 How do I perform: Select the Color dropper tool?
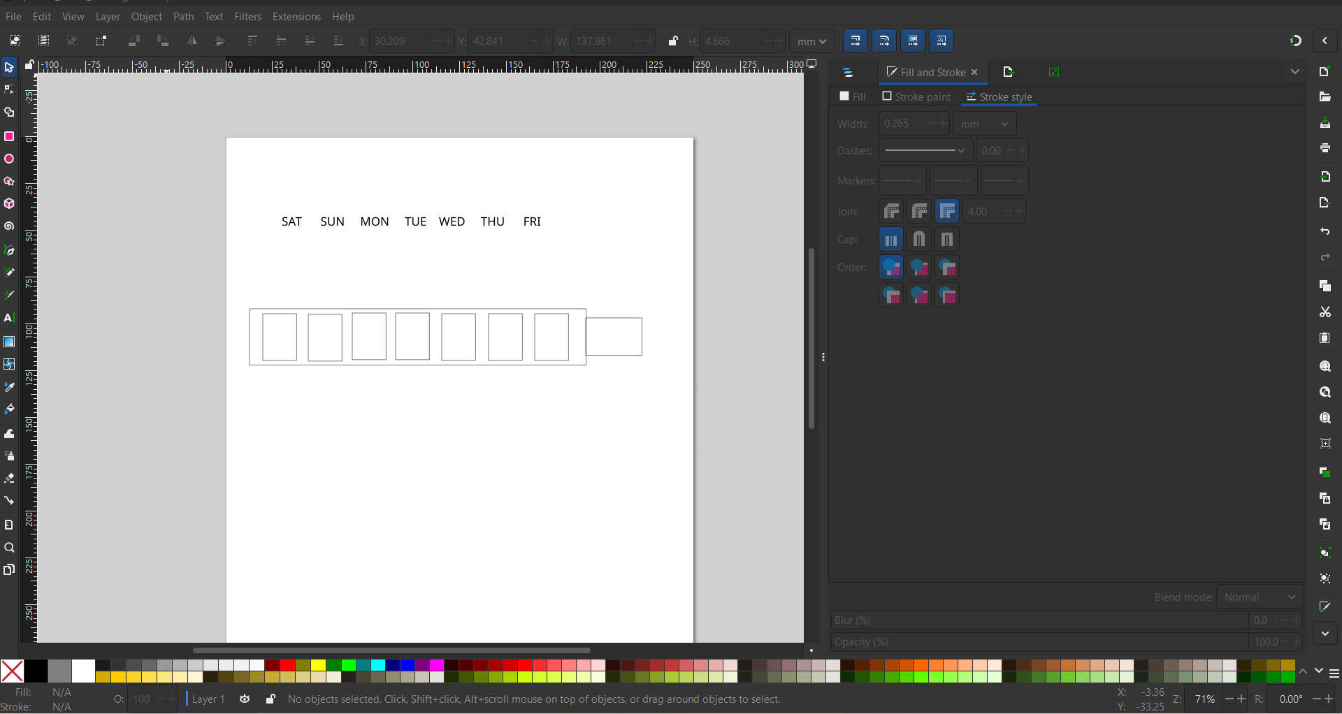point(9,386)
